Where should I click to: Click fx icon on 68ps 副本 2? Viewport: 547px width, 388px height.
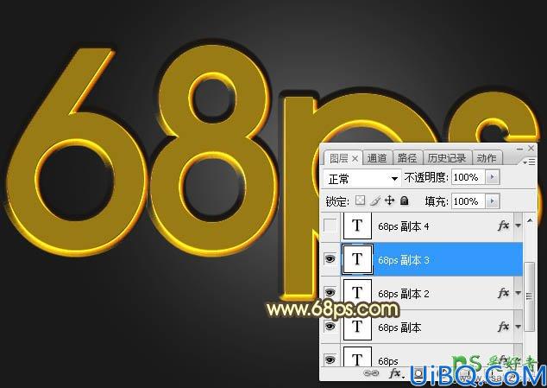click(x=503, y=293)
